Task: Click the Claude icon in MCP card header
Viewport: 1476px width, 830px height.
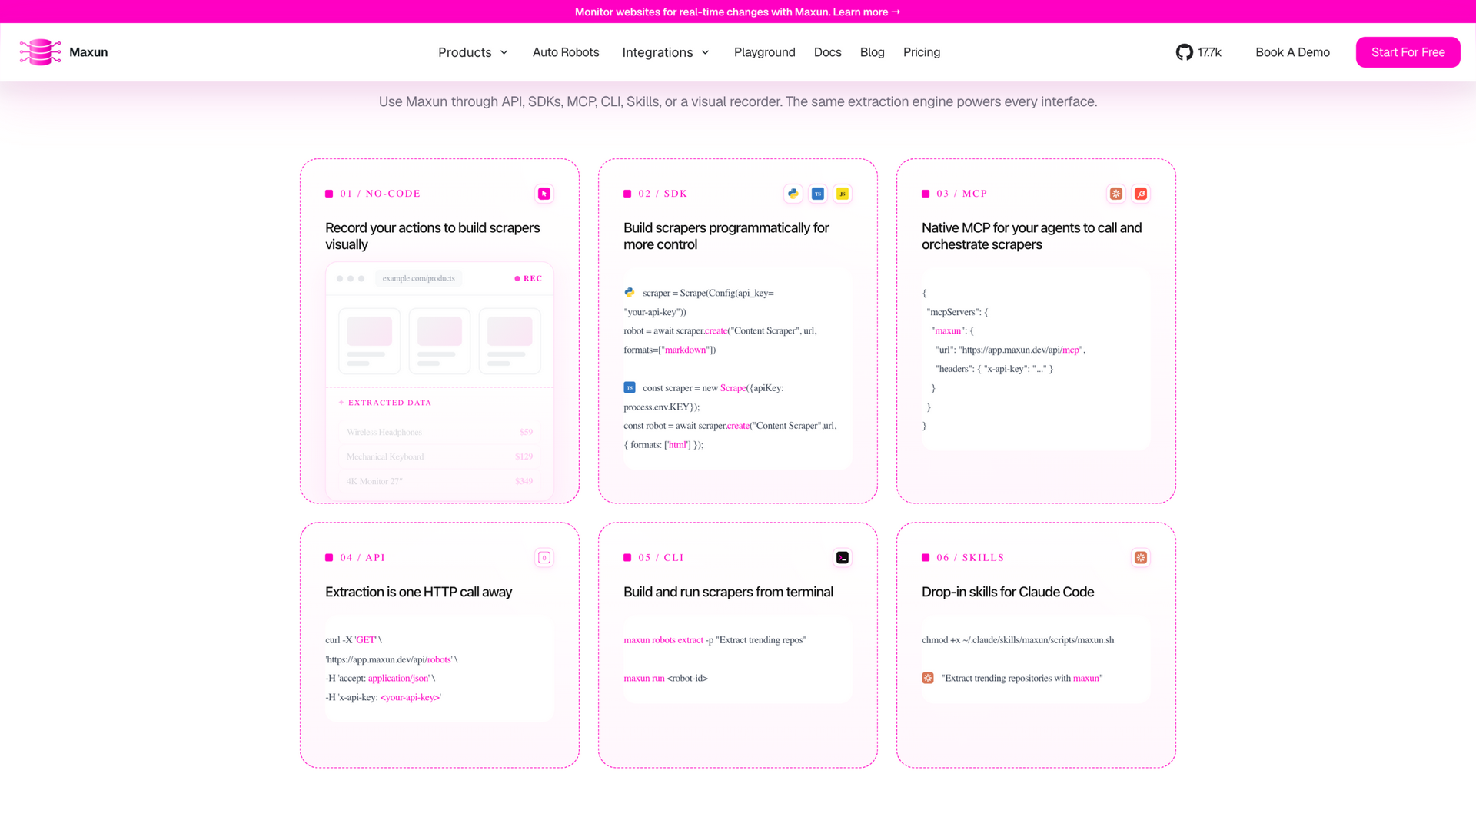Action: (1116, 194)
